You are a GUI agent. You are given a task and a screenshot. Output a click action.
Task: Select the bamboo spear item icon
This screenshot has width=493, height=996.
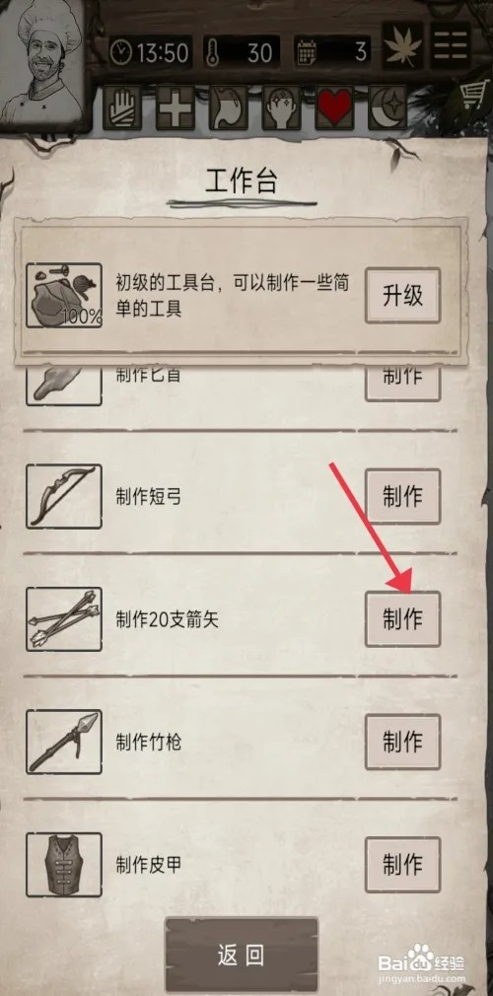[x=64, y=742]
